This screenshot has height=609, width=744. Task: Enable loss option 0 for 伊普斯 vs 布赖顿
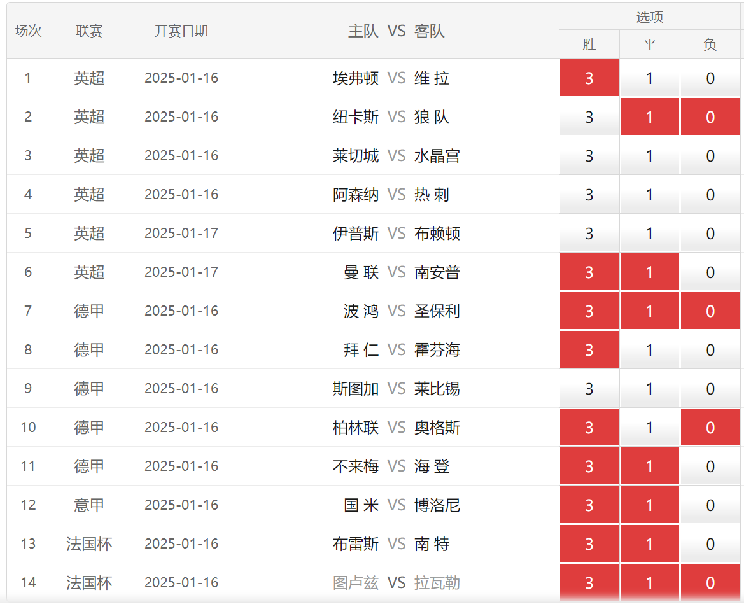pos(710,234)
